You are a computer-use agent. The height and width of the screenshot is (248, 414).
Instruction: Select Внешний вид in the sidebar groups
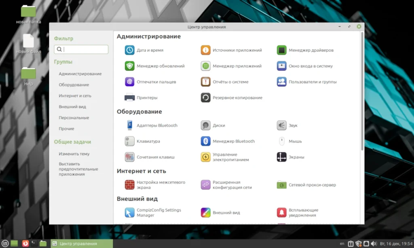pyautogui.click(x=72, y=107)
